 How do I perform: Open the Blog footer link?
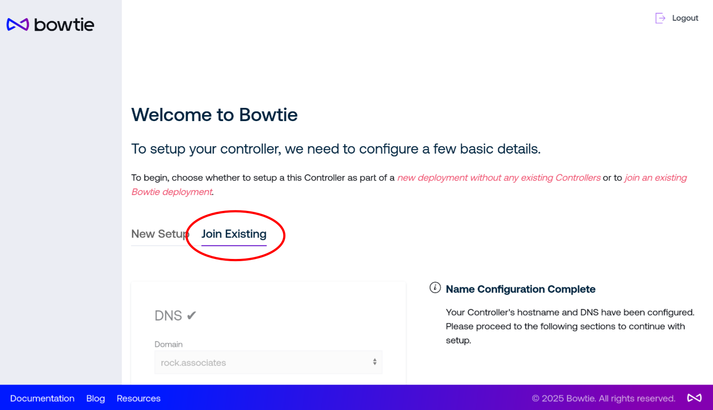[x=96, y=399]
